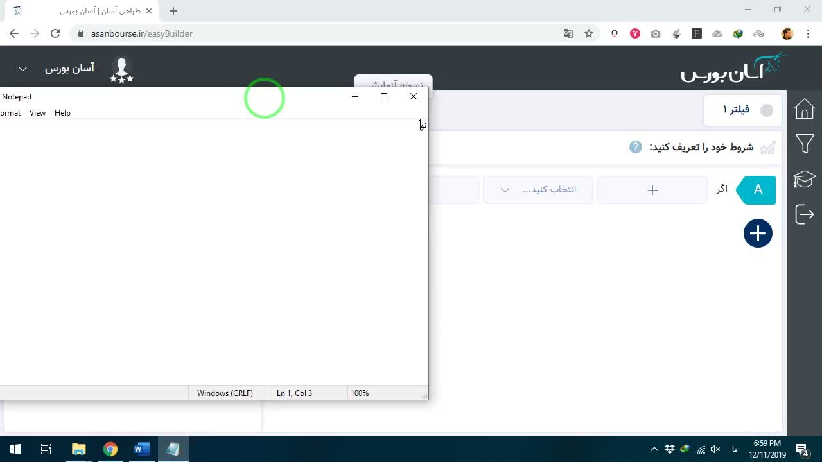Expand the انتخاب کنید dropdown
Image resolution: width=822 pixels, height=462 pixels.
pos(538,190)
